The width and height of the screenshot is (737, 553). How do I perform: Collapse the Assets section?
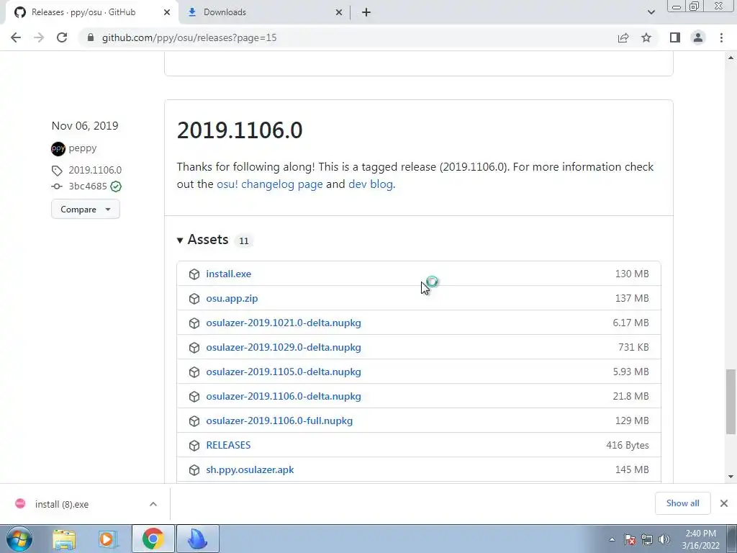point(202,240)
